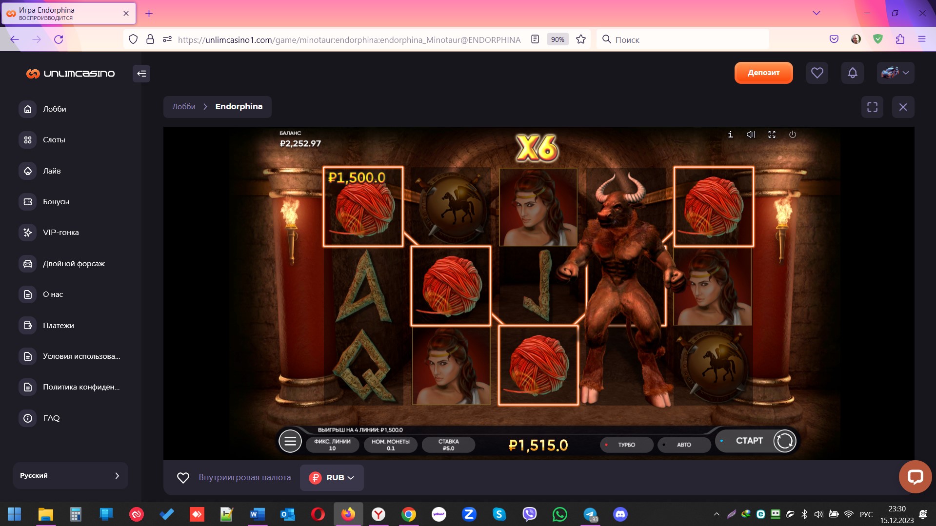Click the Ставка bet amount control
Screen dimensions: 936x526
pyautogui.click(x=448, y=445)
